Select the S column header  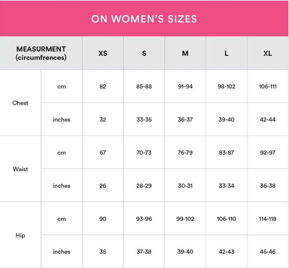pyautogui.click(x=144, y=53)
